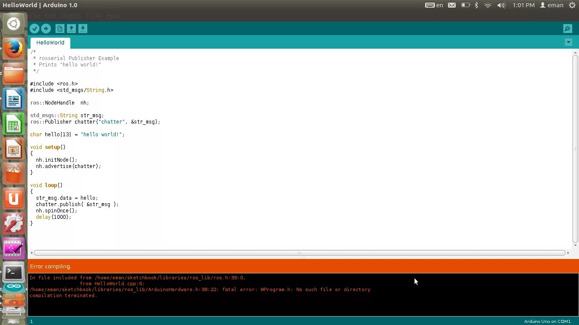The width and height of the screenshot is (579, 325).
Task: Click the 'nh.advertise(chatter);' code line
Action: (69, 166)
